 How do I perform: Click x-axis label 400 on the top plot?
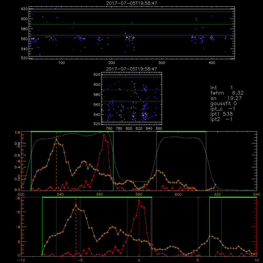coord(212,63)
